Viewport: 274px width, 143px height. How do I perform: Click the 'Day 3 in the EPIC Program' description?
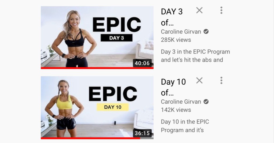click(x=195, y=52)
